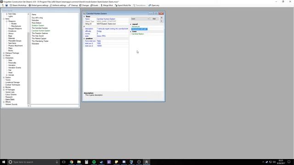Image resolution: width=294 pixels, height=165 pixels.
Task: Expand the Effects tree node
Action: click(4, 102)
